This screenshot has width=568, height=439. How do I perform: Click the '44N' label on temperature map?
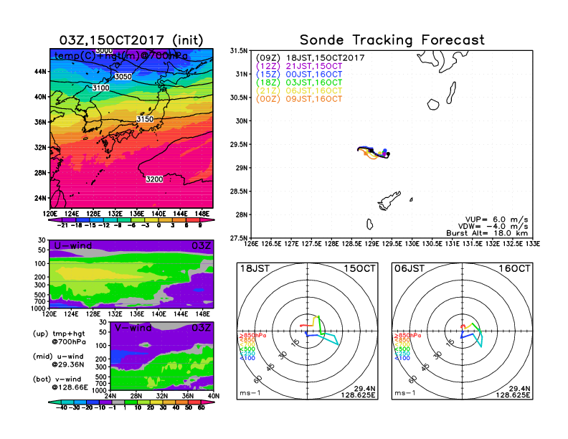[41, 71]
